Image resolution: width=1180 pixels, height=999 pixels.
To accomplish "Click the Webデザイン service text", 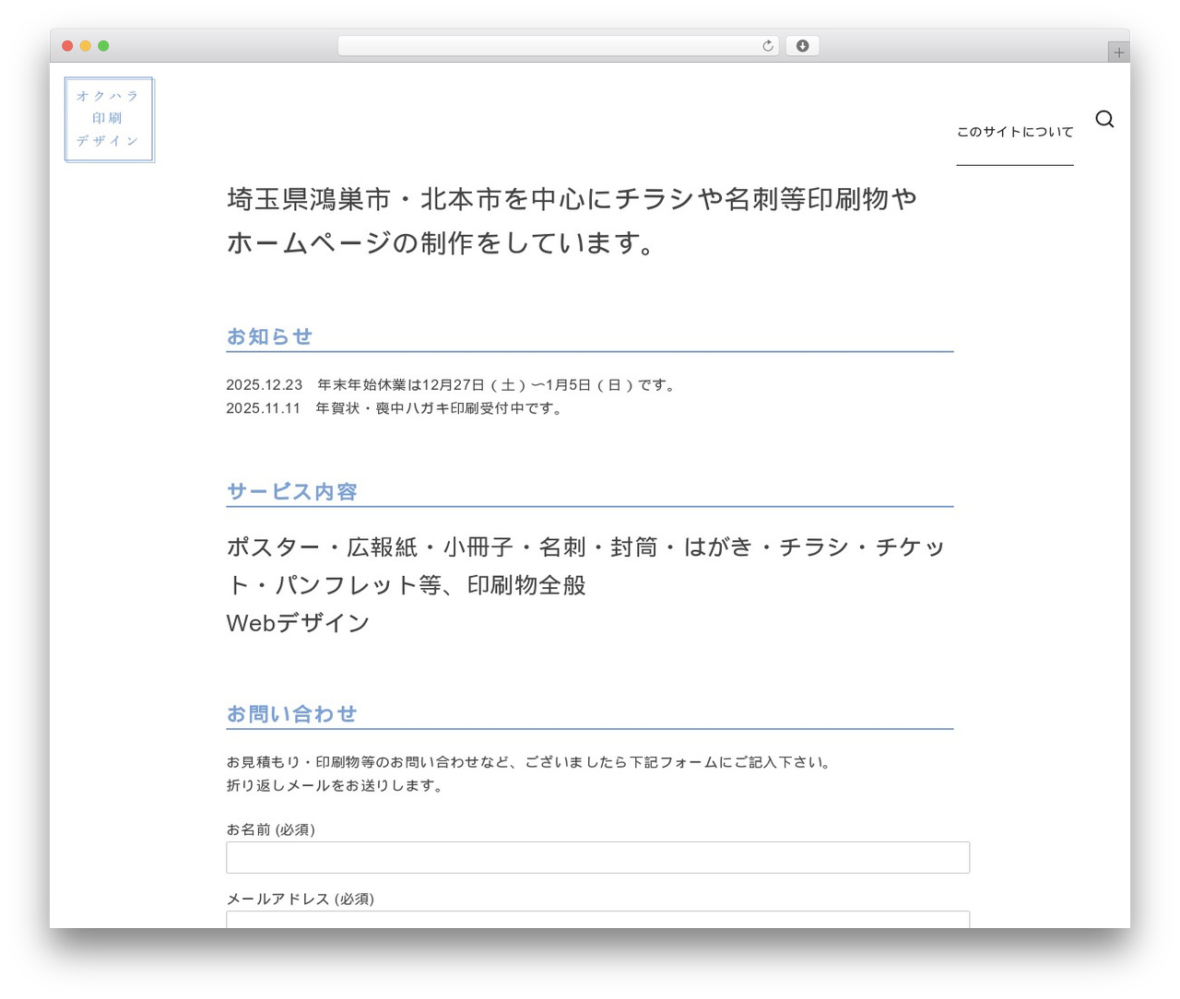I will pos(298,623).
